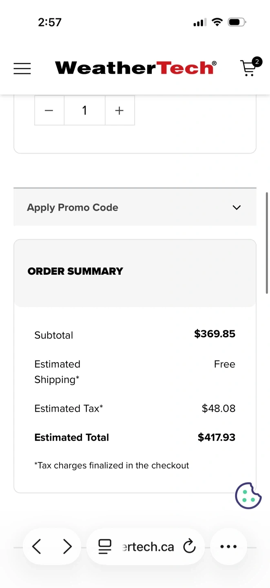Open browser more options menu
The height and width of the screenshot is (588, 270).
tap(228, 546)
